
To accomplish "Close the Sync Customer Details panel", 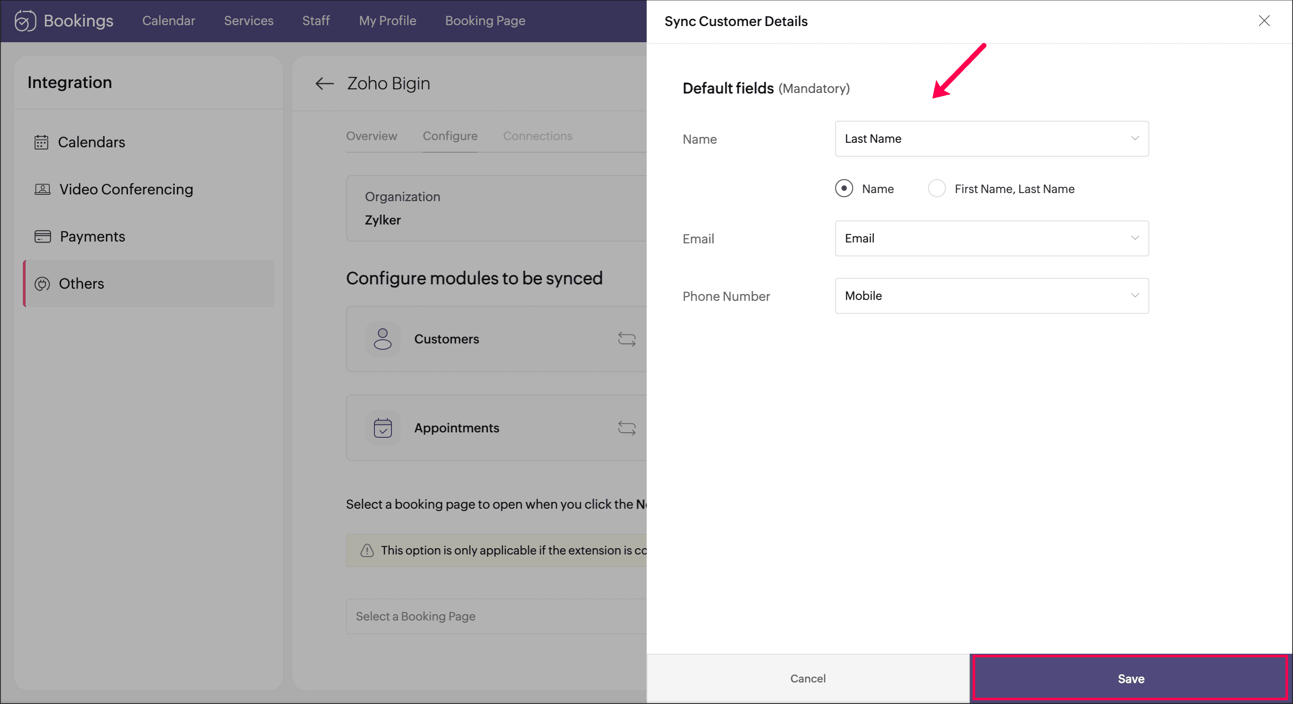I will click(x=1264, y=21).
